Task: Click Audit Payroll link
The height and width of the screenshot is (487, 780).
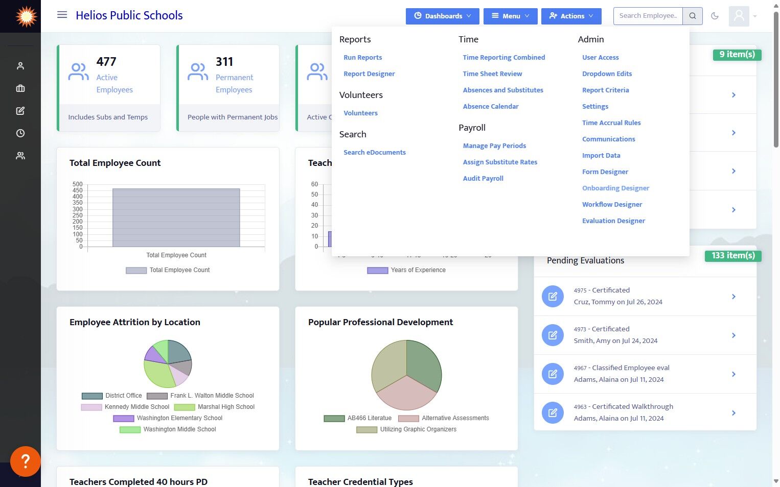Action: (x=483, y=178)
